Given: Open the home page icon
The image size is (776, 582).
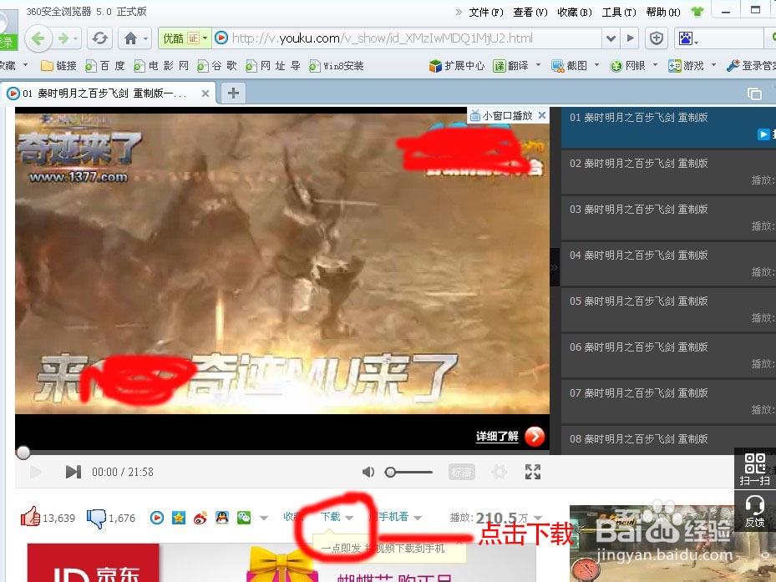Looking at the screenshot, I should 130,38.
